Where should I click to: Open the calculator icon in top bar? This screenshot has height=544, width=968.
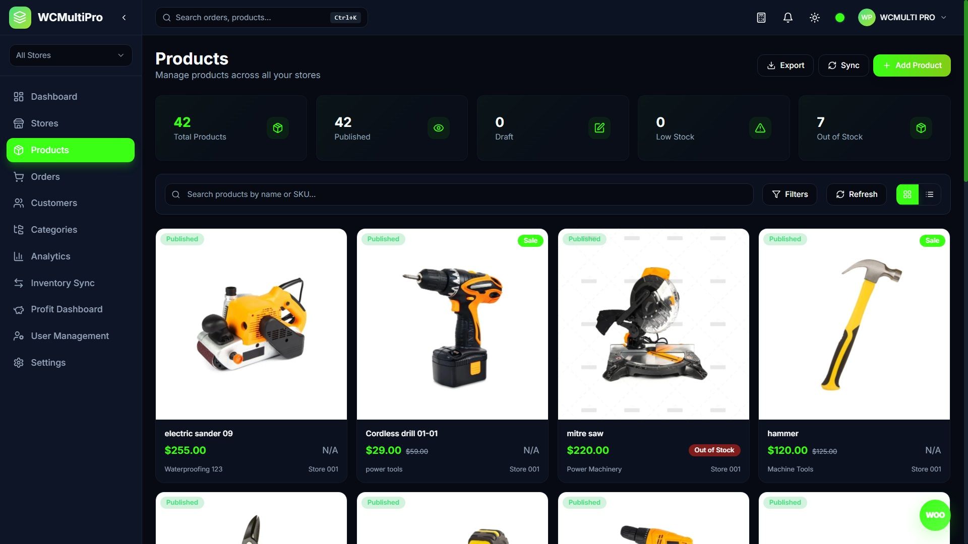(x=761, y=18)
